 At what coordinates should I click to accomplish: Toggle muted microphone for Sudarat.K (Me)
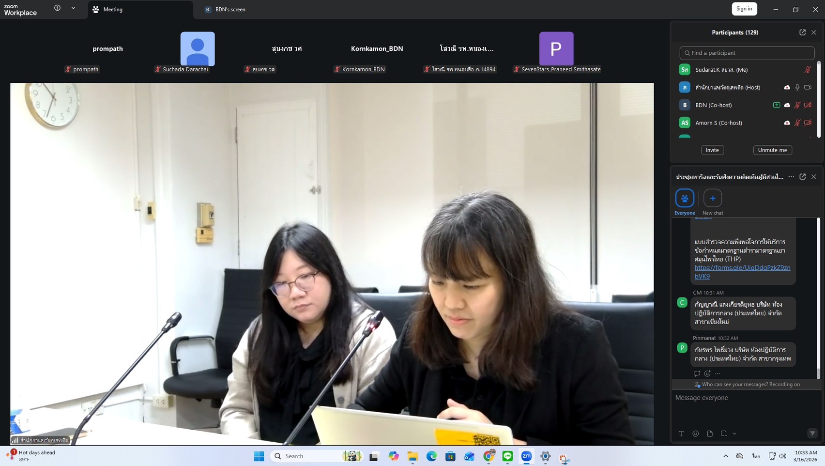[x=807, y=70]
